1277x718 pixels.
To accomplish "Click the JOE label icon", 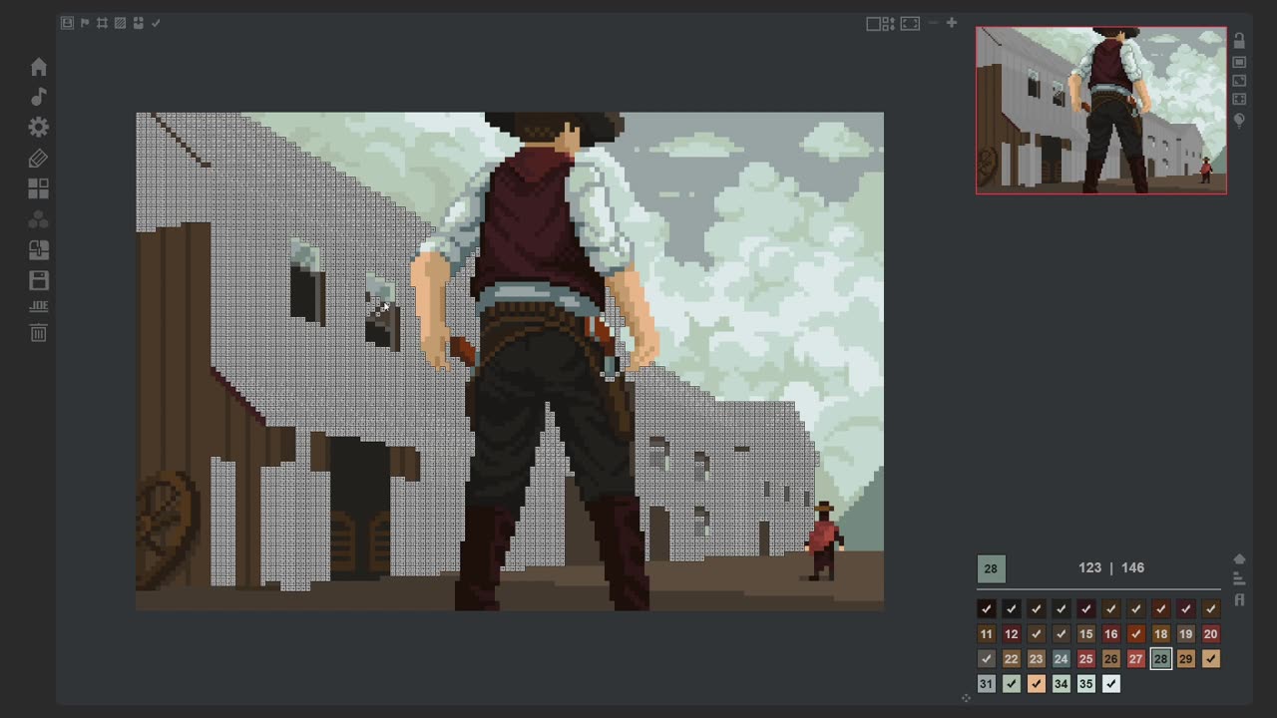I will 38,306.
